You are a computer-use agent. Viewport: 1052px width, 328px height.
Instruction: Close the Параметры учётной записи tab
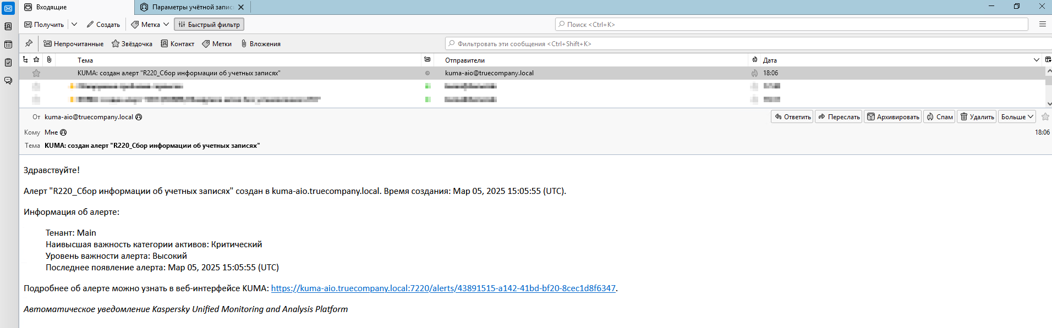point(241,7)
